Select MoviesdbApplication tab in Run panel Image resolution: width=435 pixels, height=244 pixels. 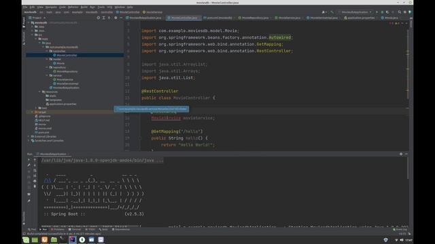[x=53, y=154]
